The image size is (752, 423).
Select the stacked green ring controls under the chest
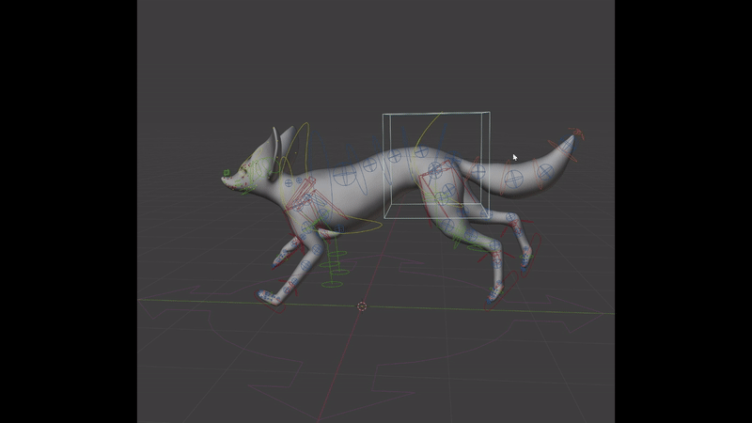335,269
